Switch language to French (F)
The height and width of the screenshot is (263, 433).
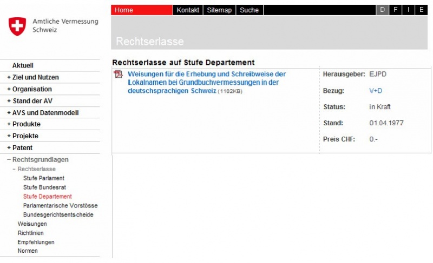(396, 10)
